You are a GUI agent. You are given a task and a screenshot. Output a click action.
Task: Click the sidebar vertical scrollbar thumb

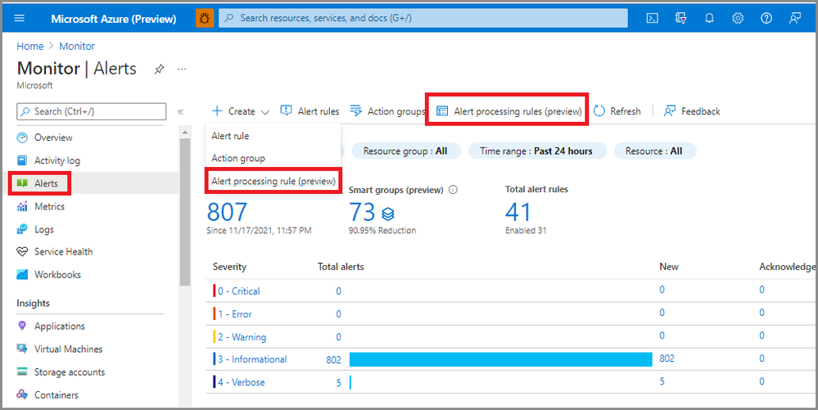[x=185, y=212]
